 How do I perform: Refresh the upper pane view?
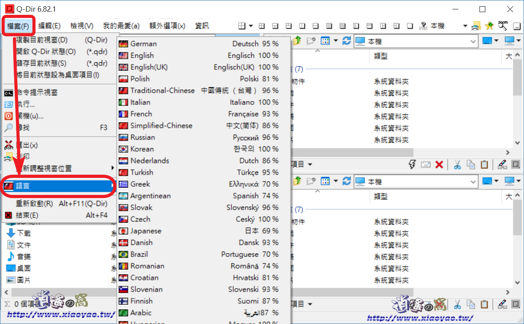coord(346,41)
